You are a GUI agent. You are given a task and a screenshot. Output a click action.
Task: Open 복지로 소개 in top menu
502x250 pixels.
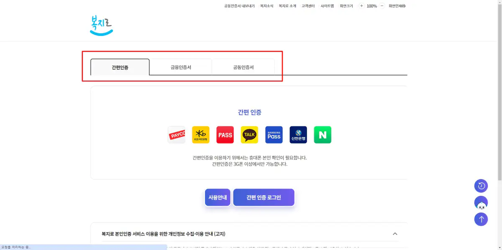pos(287,6)
